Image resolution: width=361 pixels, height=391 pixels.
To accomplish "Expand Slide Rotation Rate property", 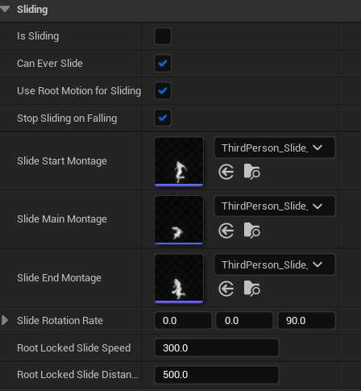I will (x=5, y=320).
